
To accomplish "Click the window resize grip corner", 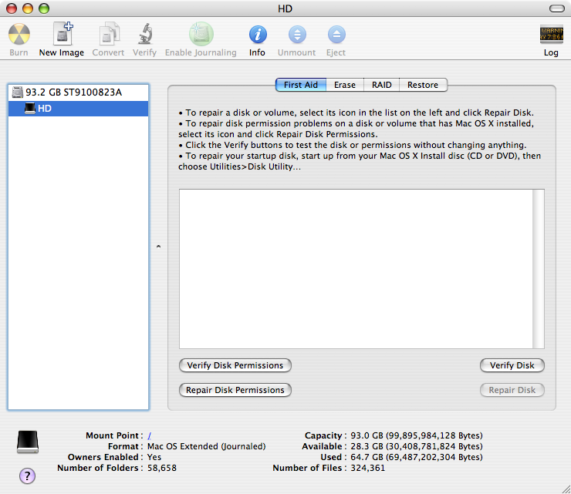I will 566,489.
